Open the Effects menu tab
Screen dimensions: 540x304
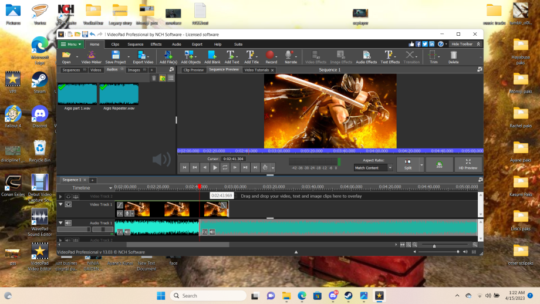156,45
